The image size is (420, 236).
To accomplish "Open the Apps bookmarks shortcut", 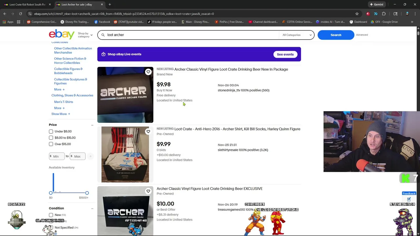I will pyautogui.click(x=8, y=22).
